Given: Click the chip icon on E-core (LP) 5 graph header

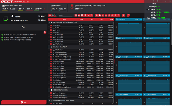Looking at the screenshot, I should click(145, 57).
